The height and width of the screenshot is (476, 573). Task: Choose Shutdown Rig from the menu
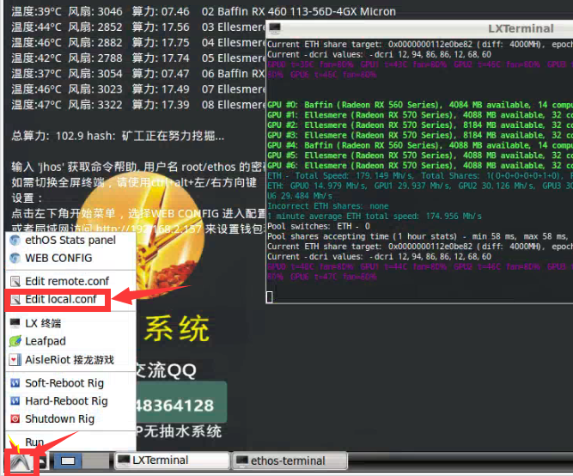(x=59, y=419)
